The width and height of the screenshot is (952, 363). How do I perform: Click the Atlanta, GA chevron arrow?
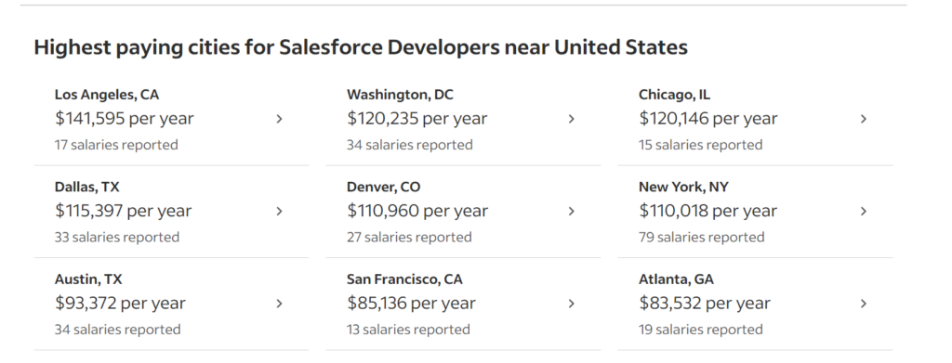click(864, 304)
